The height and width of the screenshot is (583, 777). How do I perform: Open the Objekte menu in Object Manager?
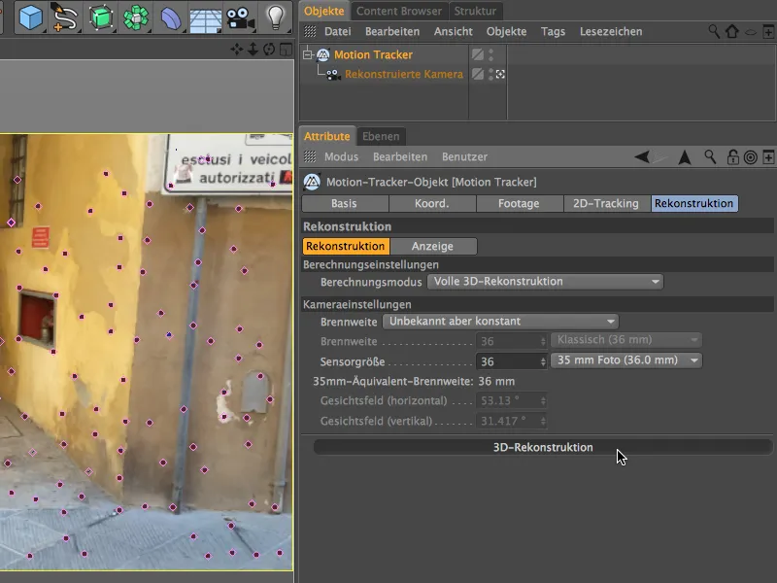point(506,32)
